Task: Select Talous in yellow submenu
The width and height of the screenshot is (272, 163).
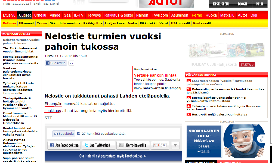Action: click(x=42, y=23)
